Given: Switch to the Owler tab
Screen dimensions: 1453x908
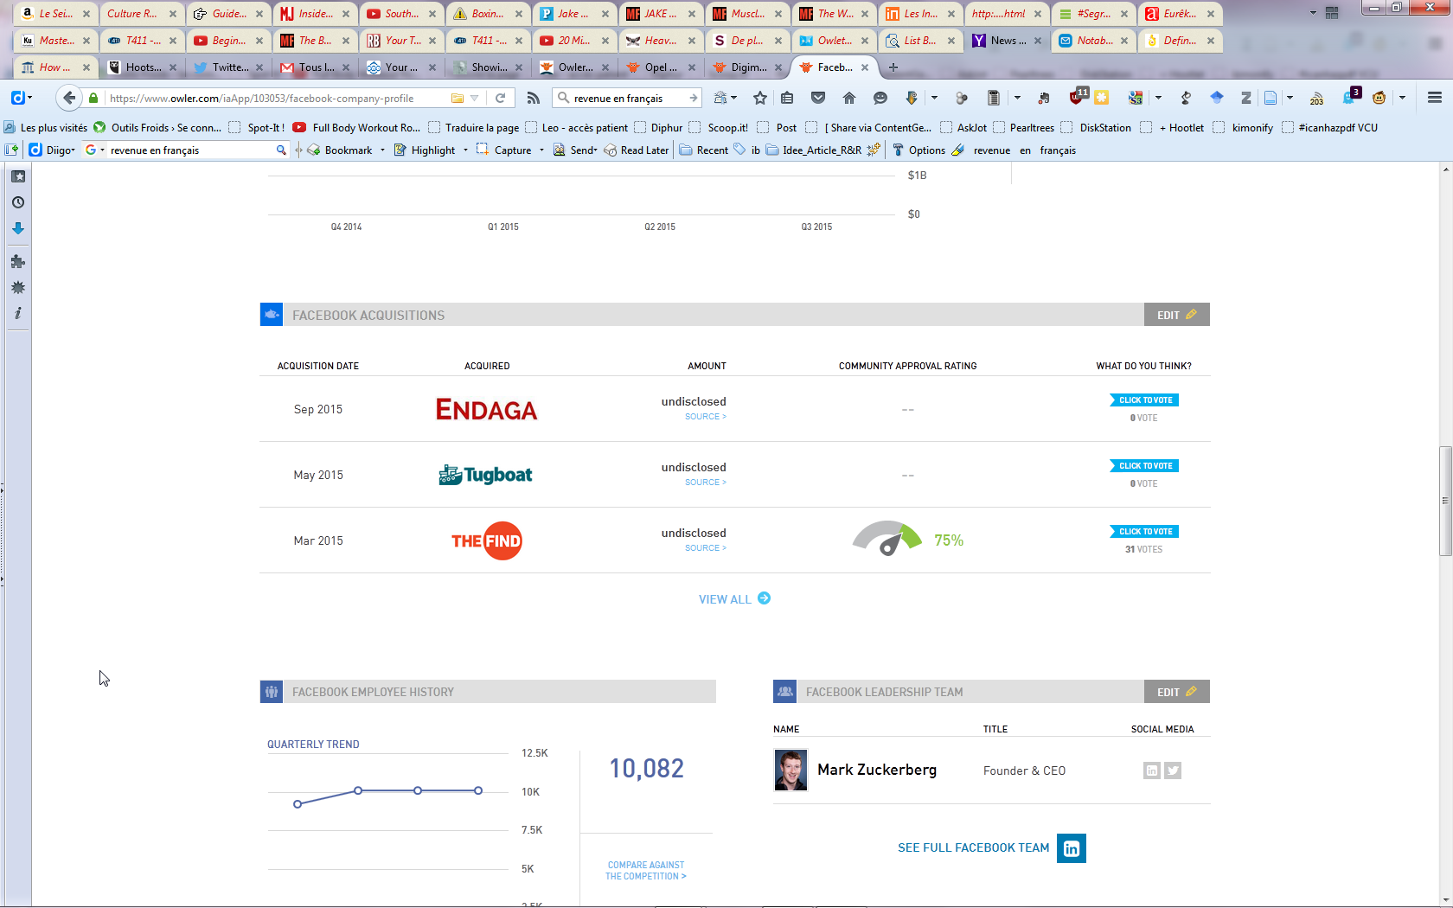Looking at the screenshot, I should click(574, 67).
